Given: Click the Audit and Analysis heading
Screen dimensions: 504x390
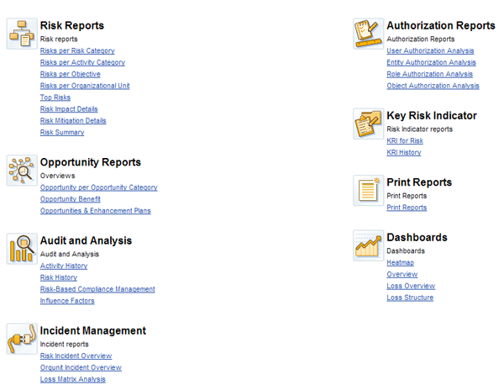Looking at the screenshot, I should click(86, 240).
